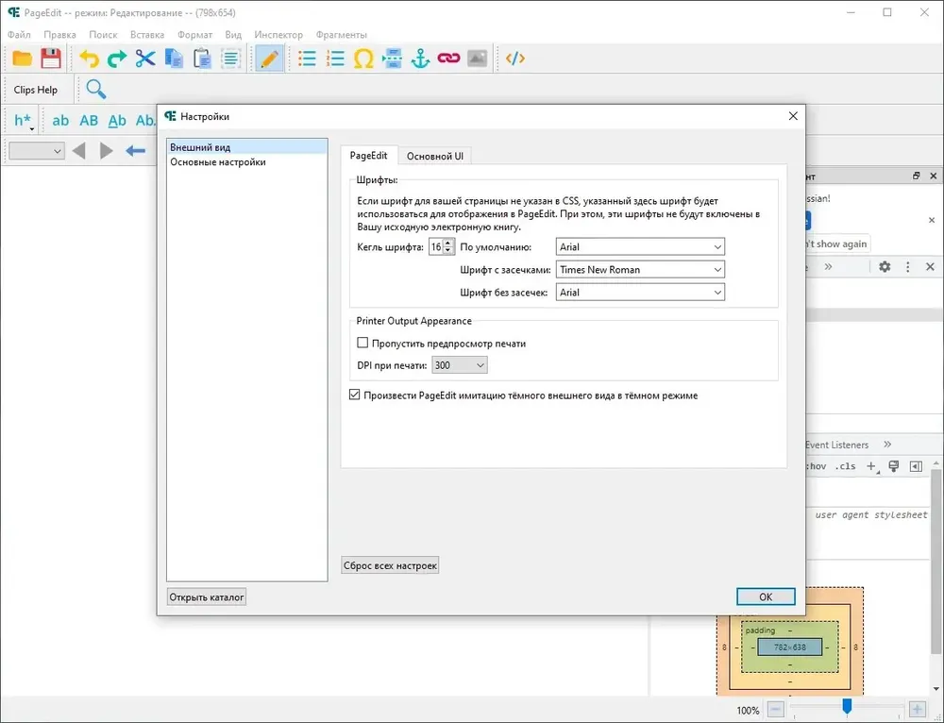Open the По умолчанию font dropdown
This screenshot has height=723, width=944.
[640, 246]
